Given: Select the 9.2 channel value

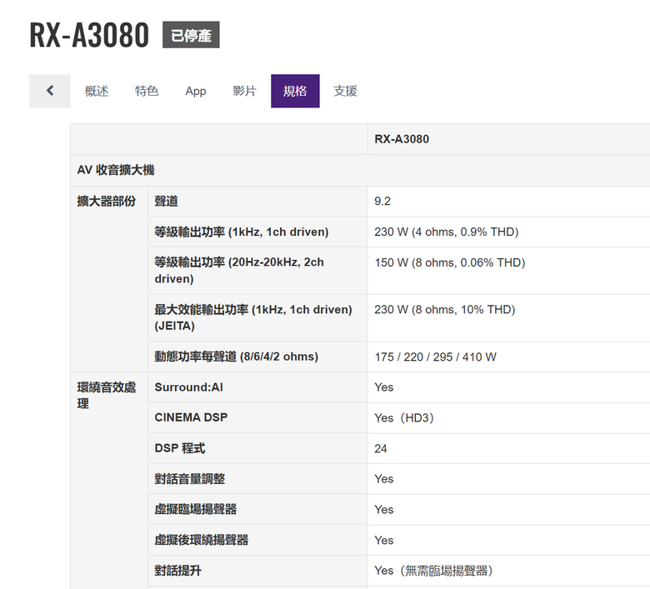Looking at the screenshot, I should (382, 202).
